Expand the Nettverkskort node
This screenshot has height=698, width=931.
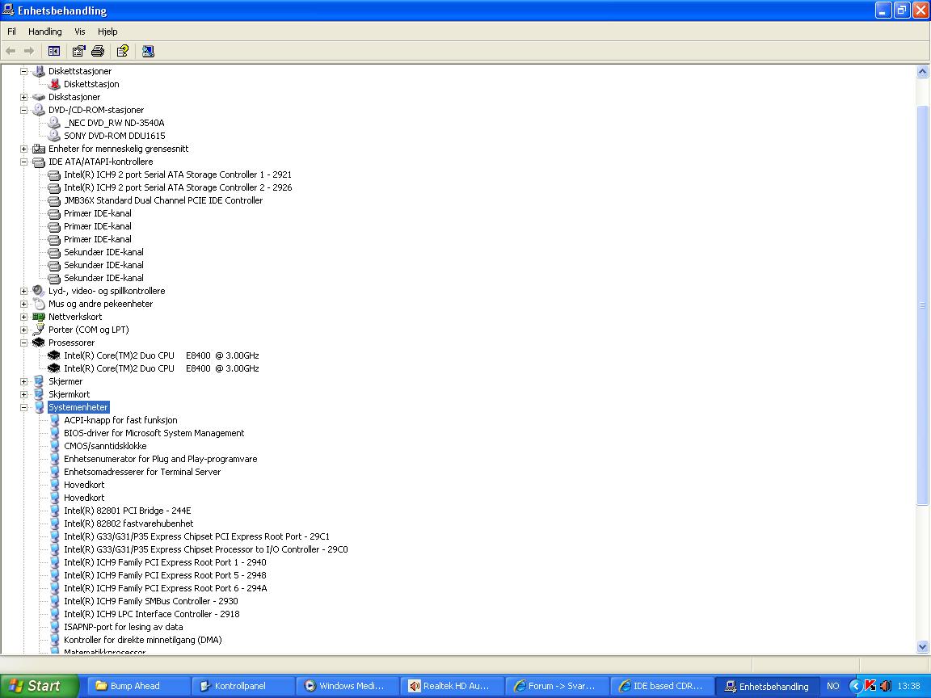tap(23, 317)
